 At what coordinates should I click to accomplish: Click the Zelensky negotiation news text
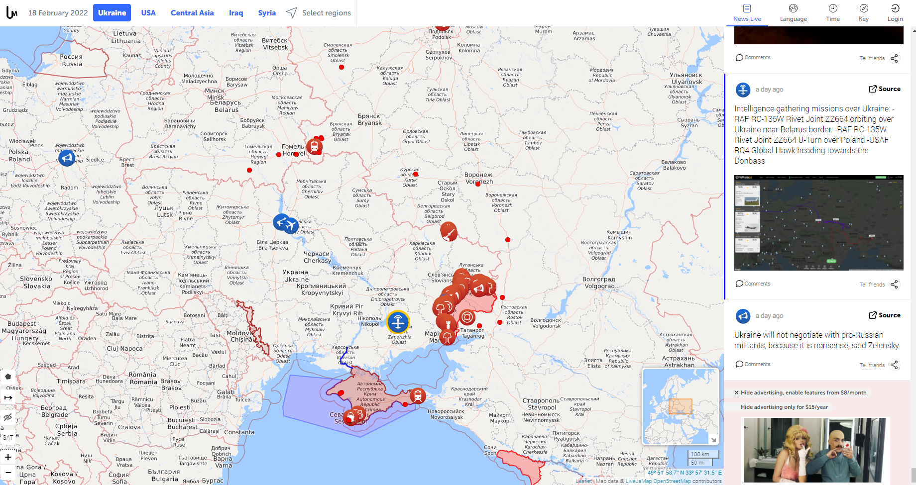[816, 340]
